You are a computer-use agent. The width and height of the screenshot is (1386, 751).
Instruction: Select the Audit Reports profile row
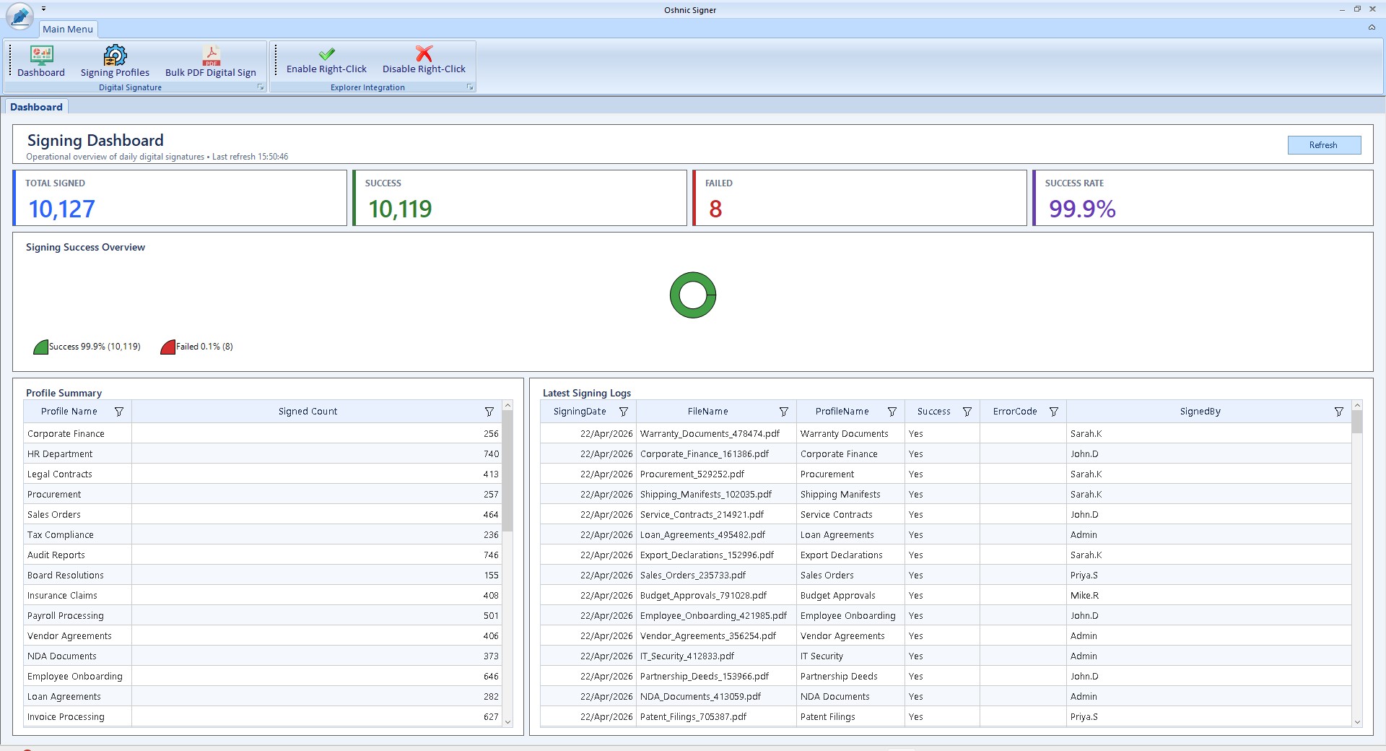tap(263, 555)
